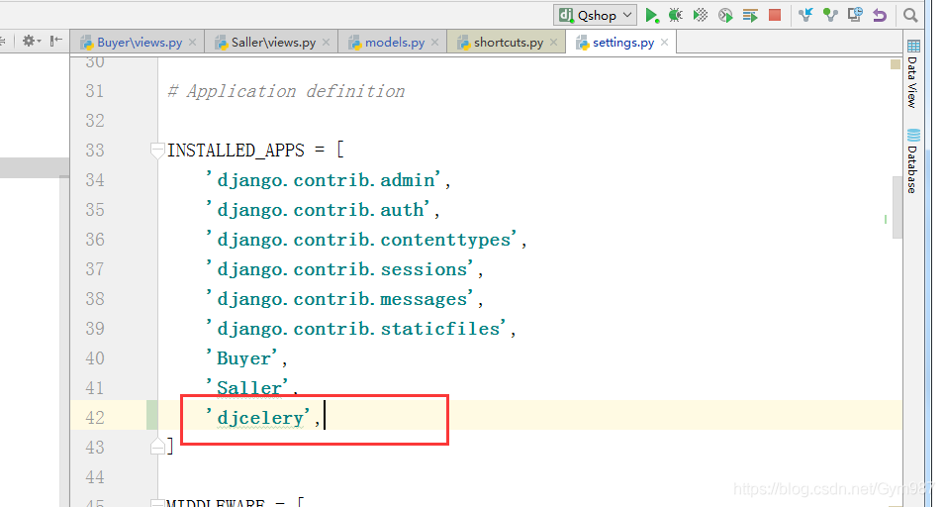Click the 'Buyer' app entry

pos(242,358)
